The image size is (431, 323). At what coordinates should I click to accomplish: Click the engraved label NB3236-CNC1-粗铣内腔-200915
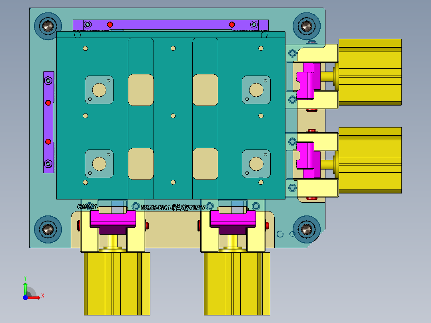173,207
